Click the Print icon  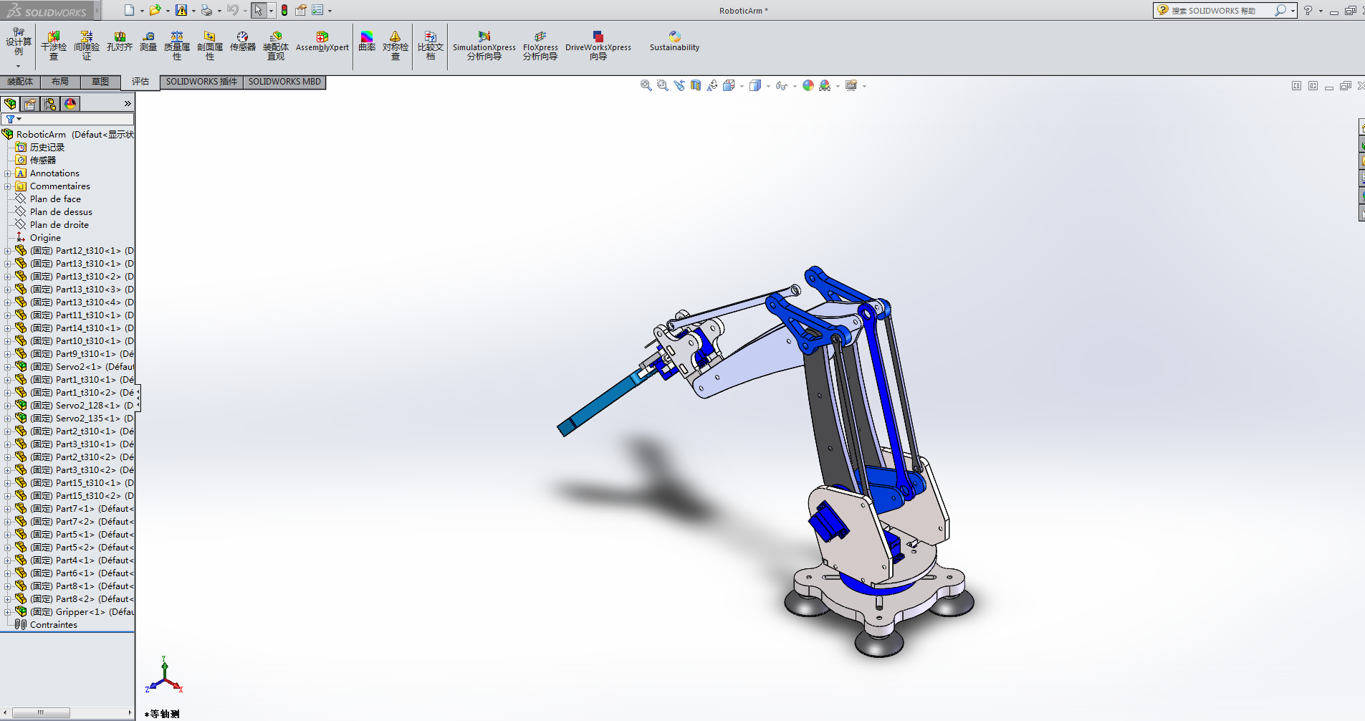(206, 10)
